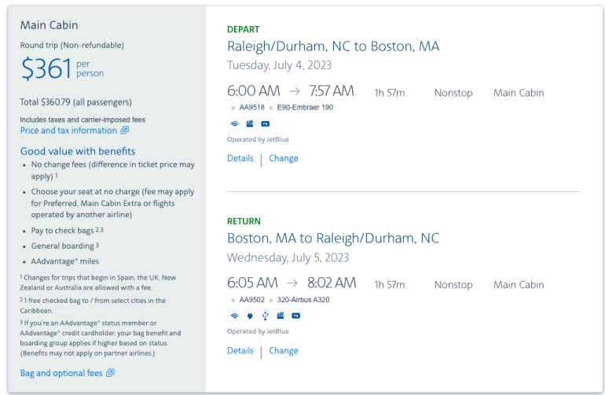605x395 pixels.
Task: Click the USB port icon on the return flight
Action: point(265,316)
